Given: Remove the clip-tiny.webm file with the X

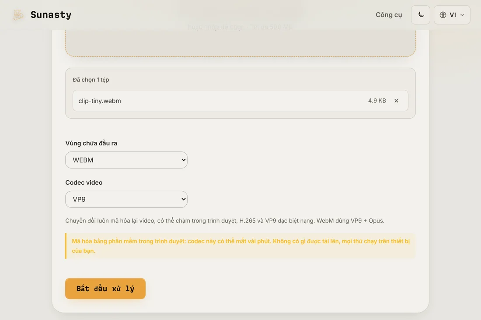Looking at the screenshot, I should (x=396, y=101).
